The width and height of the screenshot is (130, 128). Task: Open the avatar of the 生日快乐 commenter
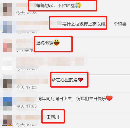pyautogui.click(x=7, y=104)
